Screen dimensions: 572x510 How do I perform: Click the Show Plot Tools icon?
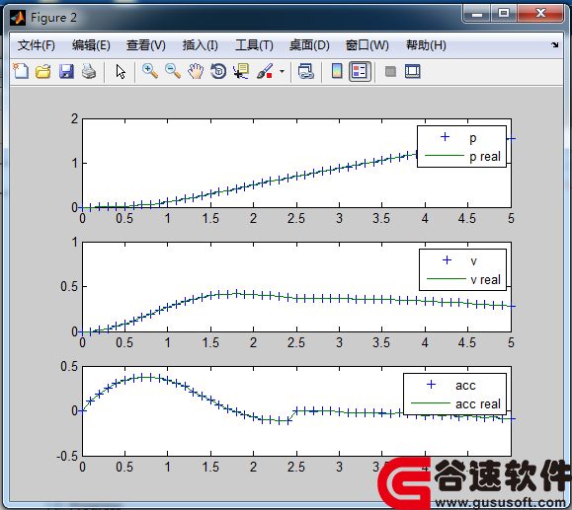pos(413,71)
